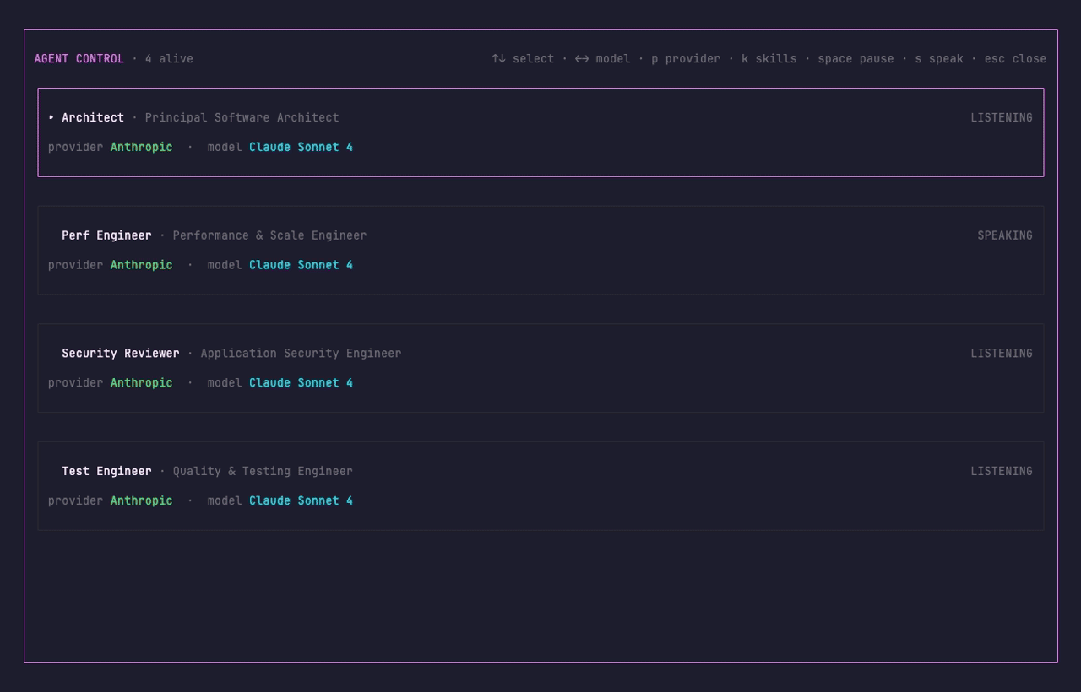Click the ←→ model arrows hint

click(x=583, y=58)
